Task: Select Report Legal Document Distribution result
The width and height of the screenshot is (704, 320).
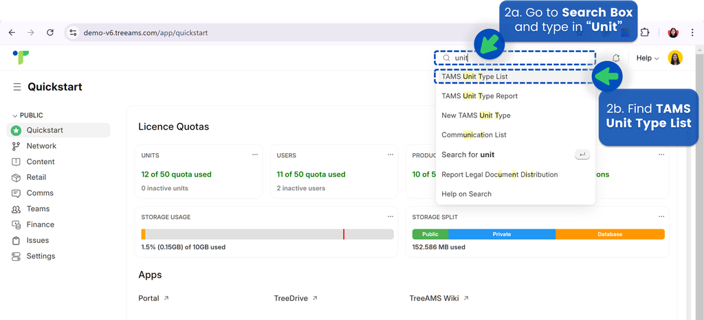Action: point(515,174)
